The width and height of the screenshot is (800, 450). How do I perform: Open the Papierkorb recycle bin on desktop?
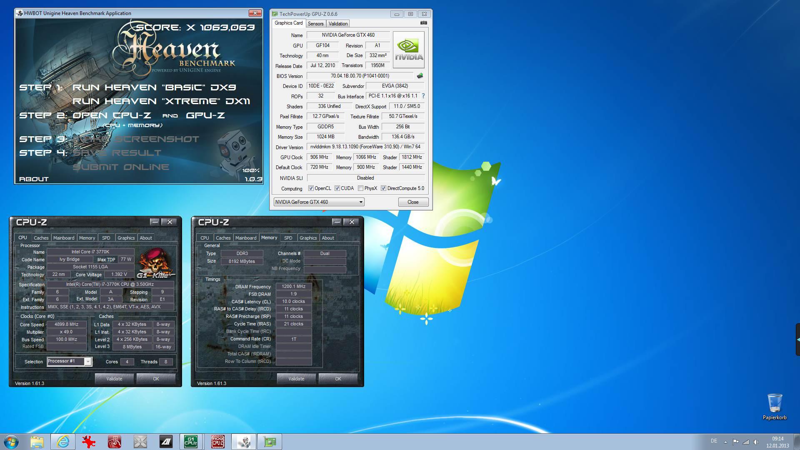[x=775, y=407]
